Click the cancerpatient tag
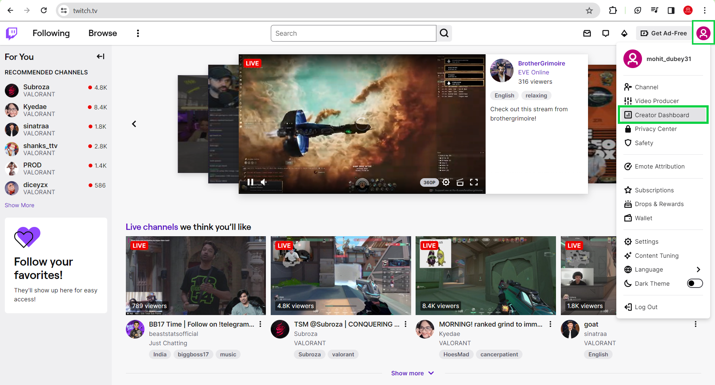The image size is (715, 385). (x=499, y=354)
